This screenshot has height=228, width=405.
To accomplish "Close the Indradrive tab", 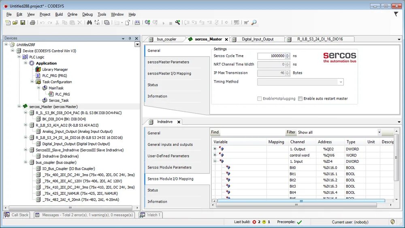I will point(179,122).
